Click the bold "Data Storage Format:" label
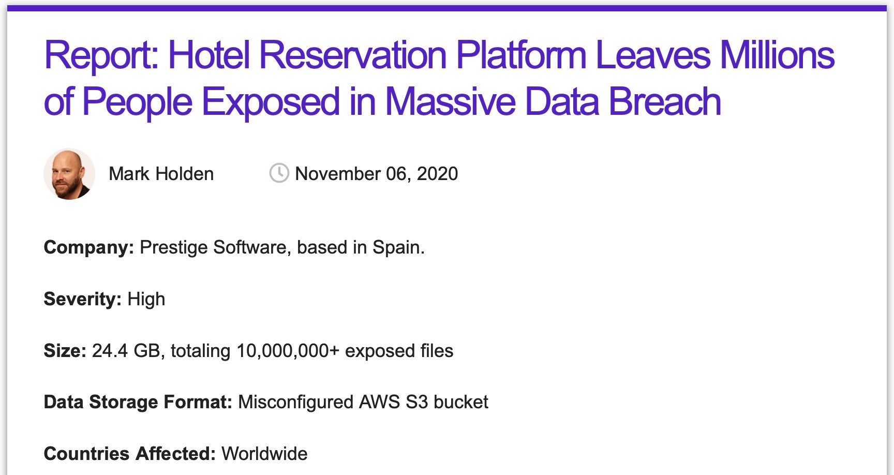 138,402
